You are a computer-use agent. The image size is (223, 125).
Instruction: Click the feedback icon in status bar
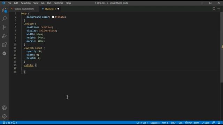click(x=214, y=123)
